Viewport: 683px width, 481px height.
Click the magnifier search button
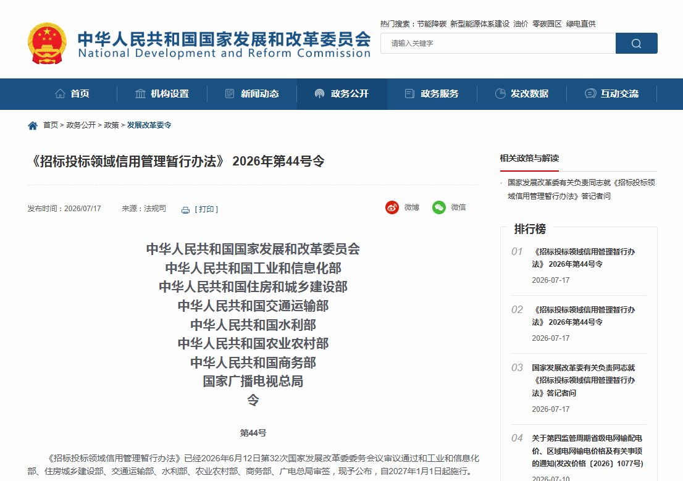637,43
